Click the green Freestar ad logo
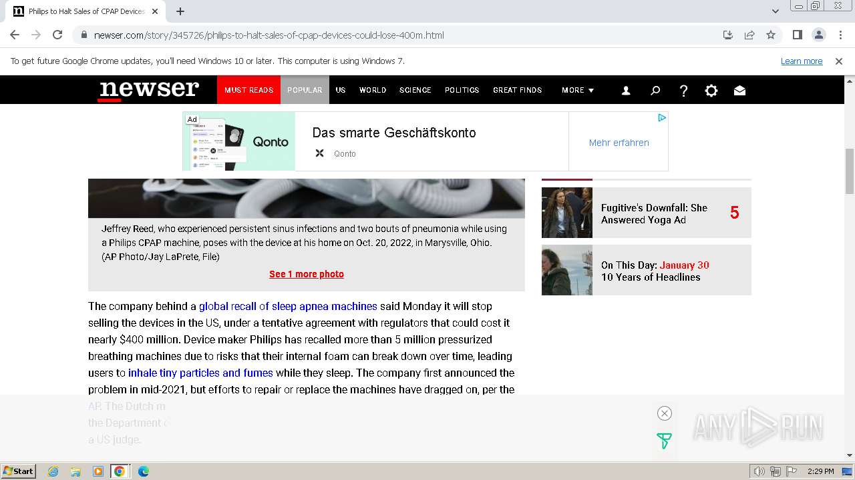 (x=664, y=441)
